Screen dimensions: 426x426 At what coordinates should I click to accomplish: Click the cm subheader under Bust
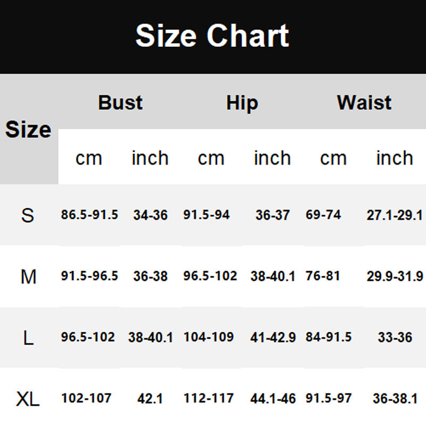(x=88, y=158)
